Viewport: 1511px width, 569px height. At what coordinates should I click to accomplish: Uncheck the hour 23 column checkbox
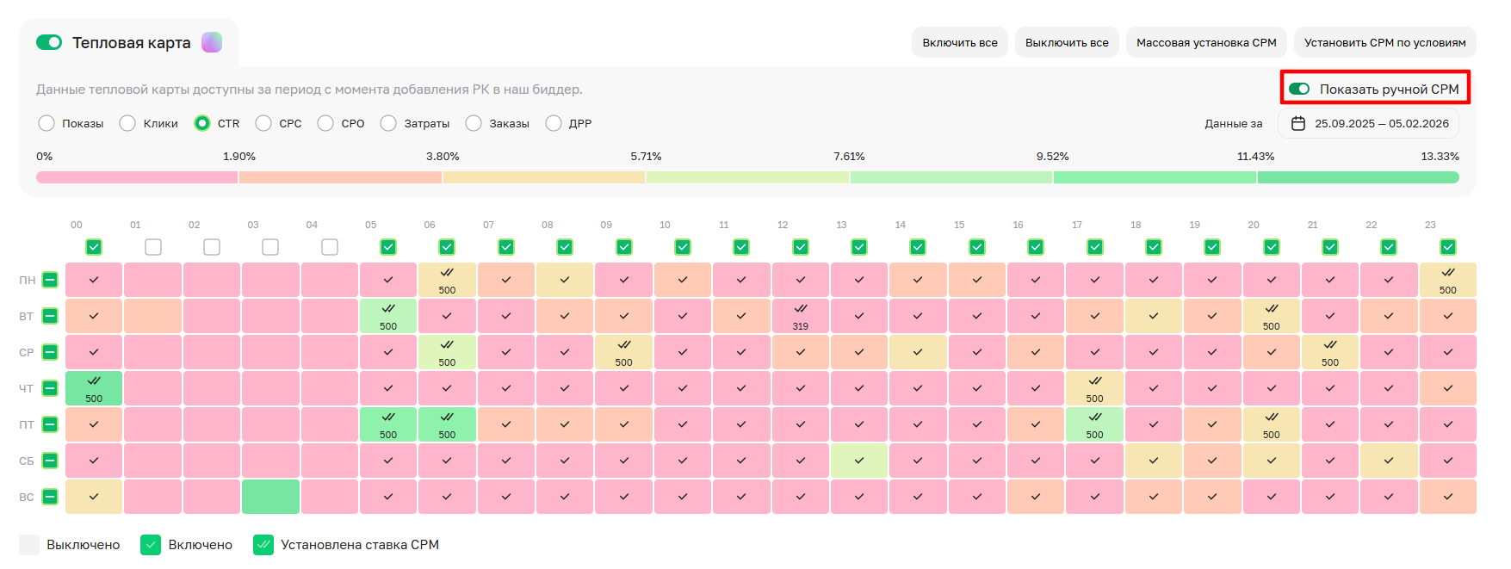coord(1447,247)
